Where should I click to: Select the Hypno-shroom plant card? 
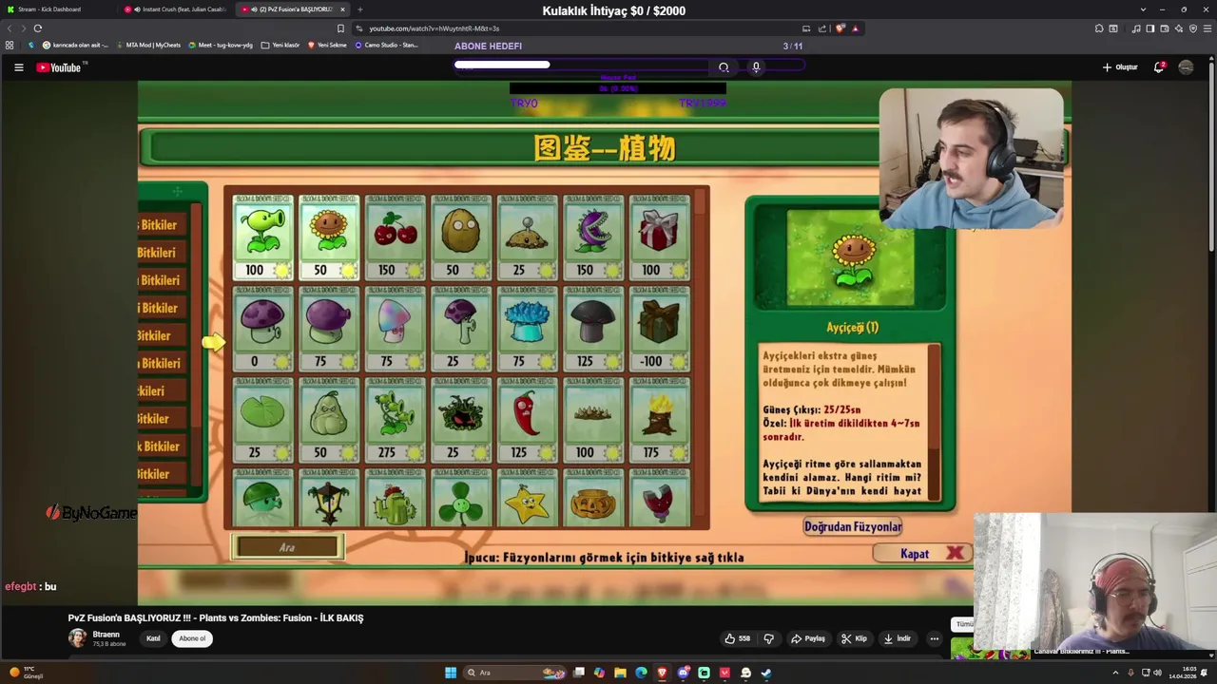tap(396, 329)
